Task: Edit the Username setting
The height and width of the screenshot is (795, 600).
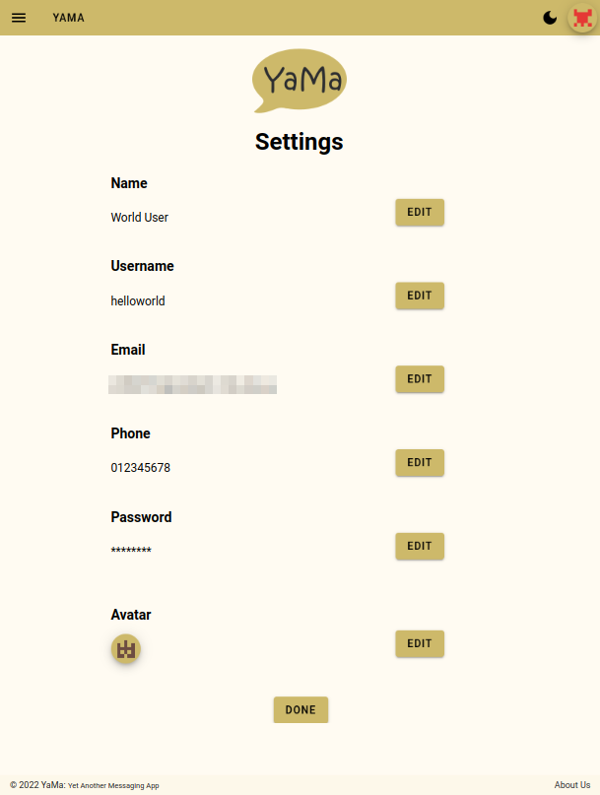Action: (x=420, y=296)
